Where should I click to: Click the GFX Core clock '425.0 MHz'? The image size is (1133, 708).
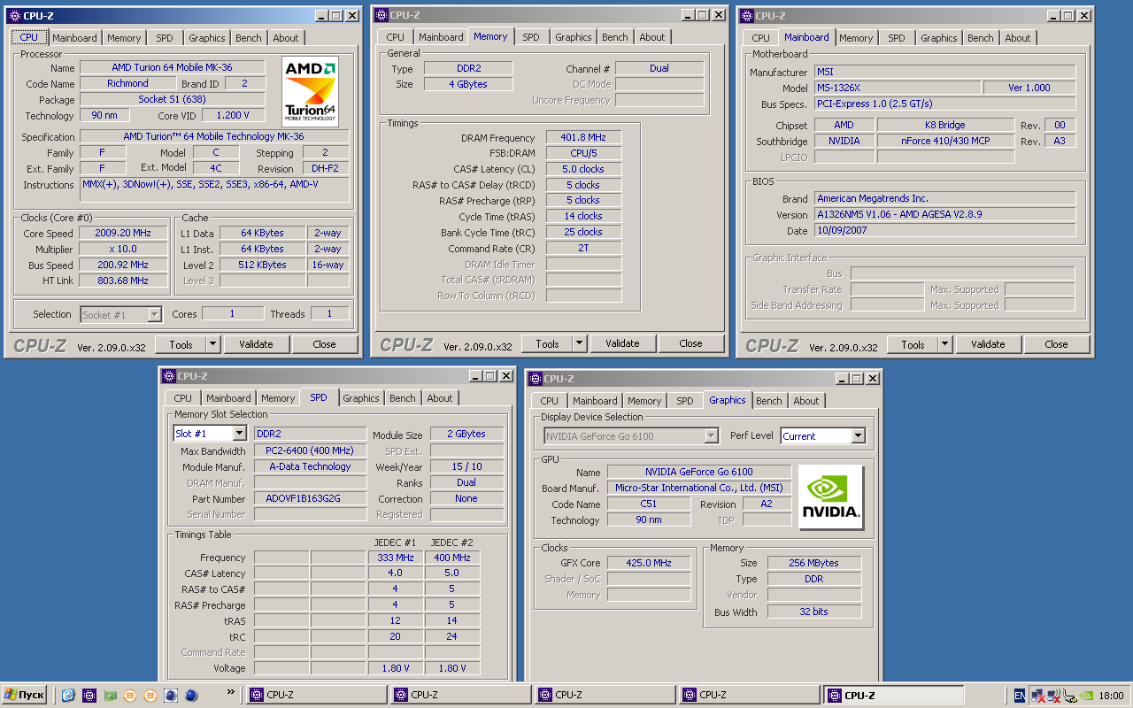tap(649, 562)
